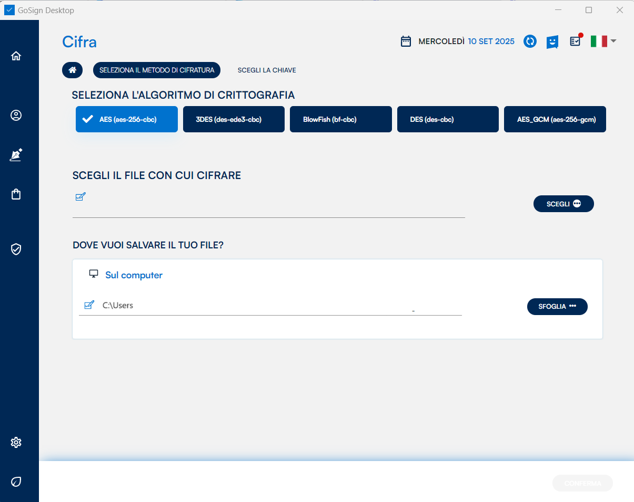
Task: Expand the Italian flag language dropdown
Action: (603, 41)
